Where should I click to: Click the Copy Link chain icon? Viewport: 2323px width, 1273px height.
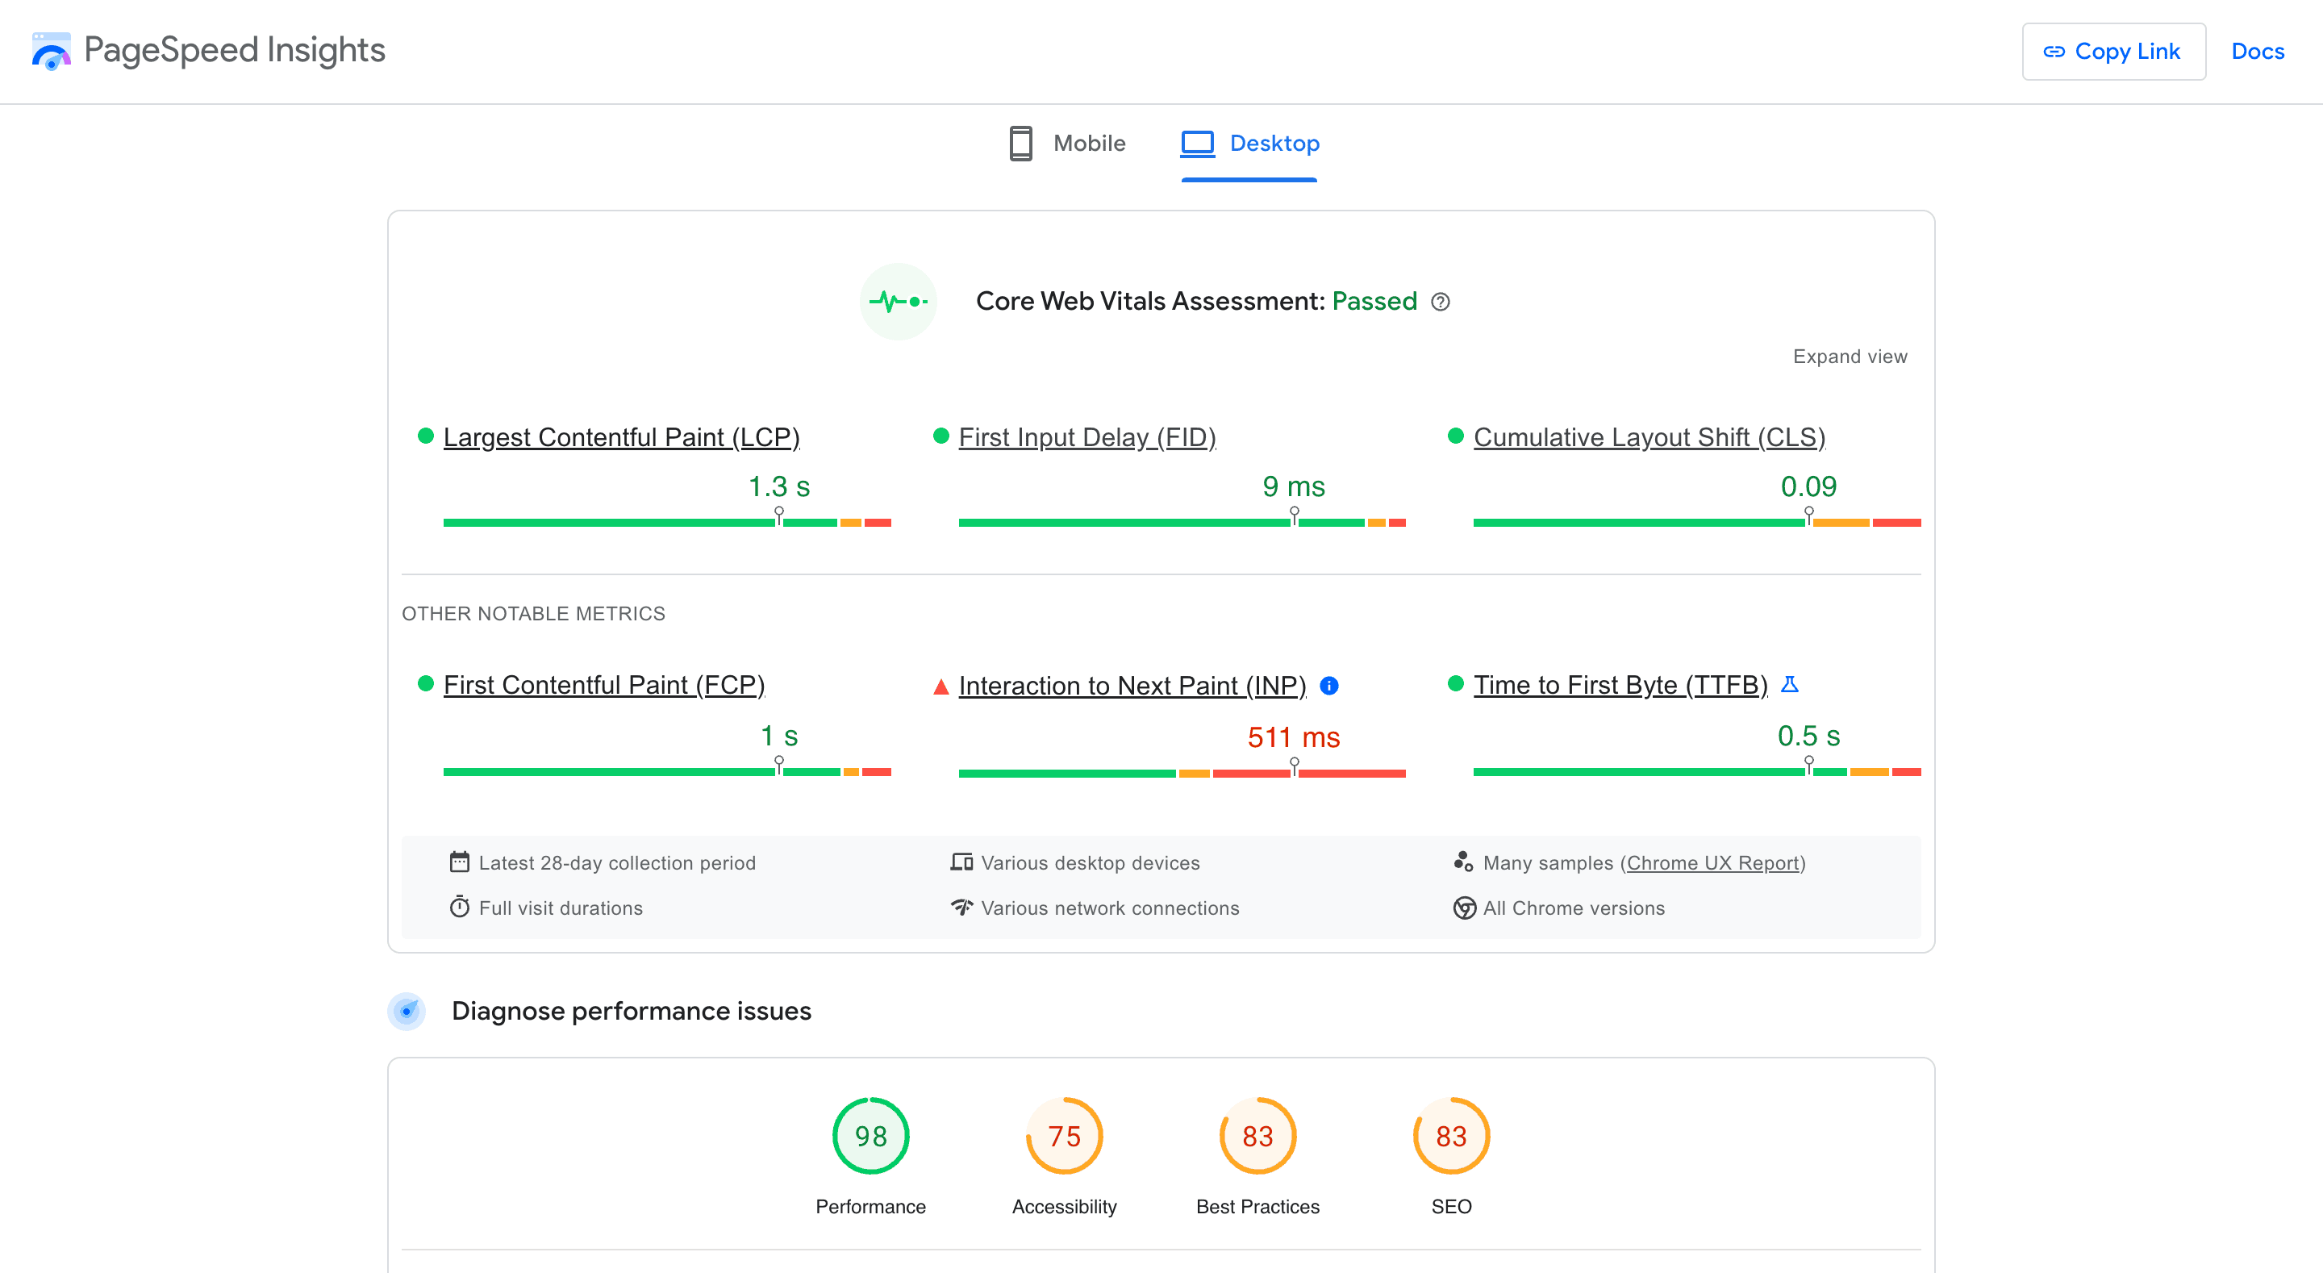(2054, 52)
